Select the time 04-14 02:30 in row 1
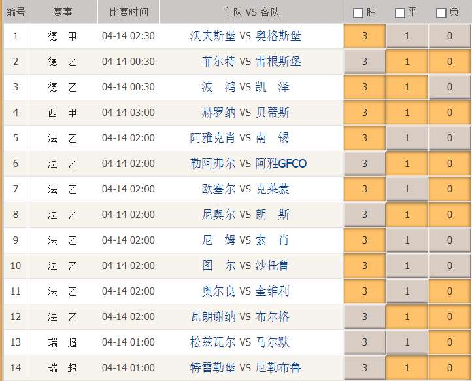The width and height of the screenshot is (472, 381). (x=129, y=36)
